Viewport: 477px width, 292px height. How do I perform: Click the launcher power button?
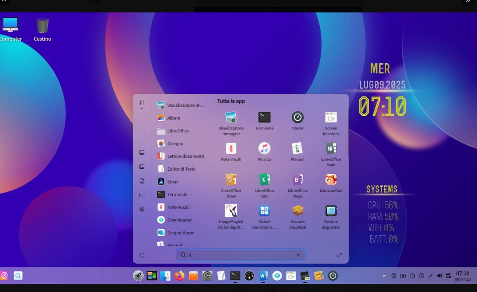[142, 255]
